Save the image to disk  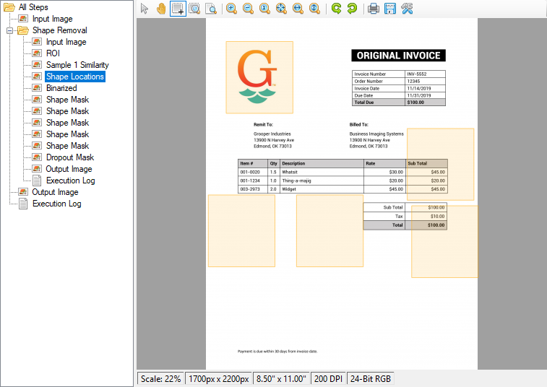coord(390,9)
